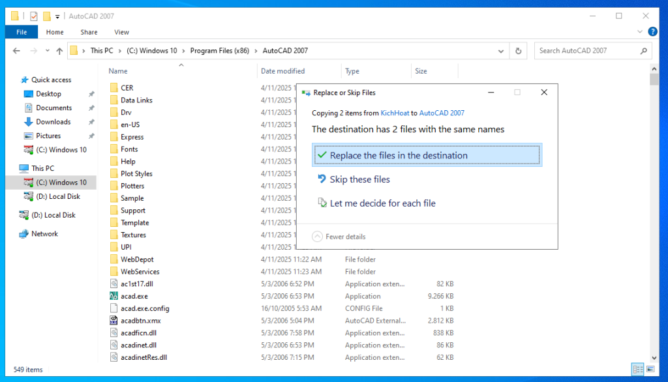The height and width of the screenshot is (382, 668).
Task: Switch to large icons view in status bar
Action: 649,370
